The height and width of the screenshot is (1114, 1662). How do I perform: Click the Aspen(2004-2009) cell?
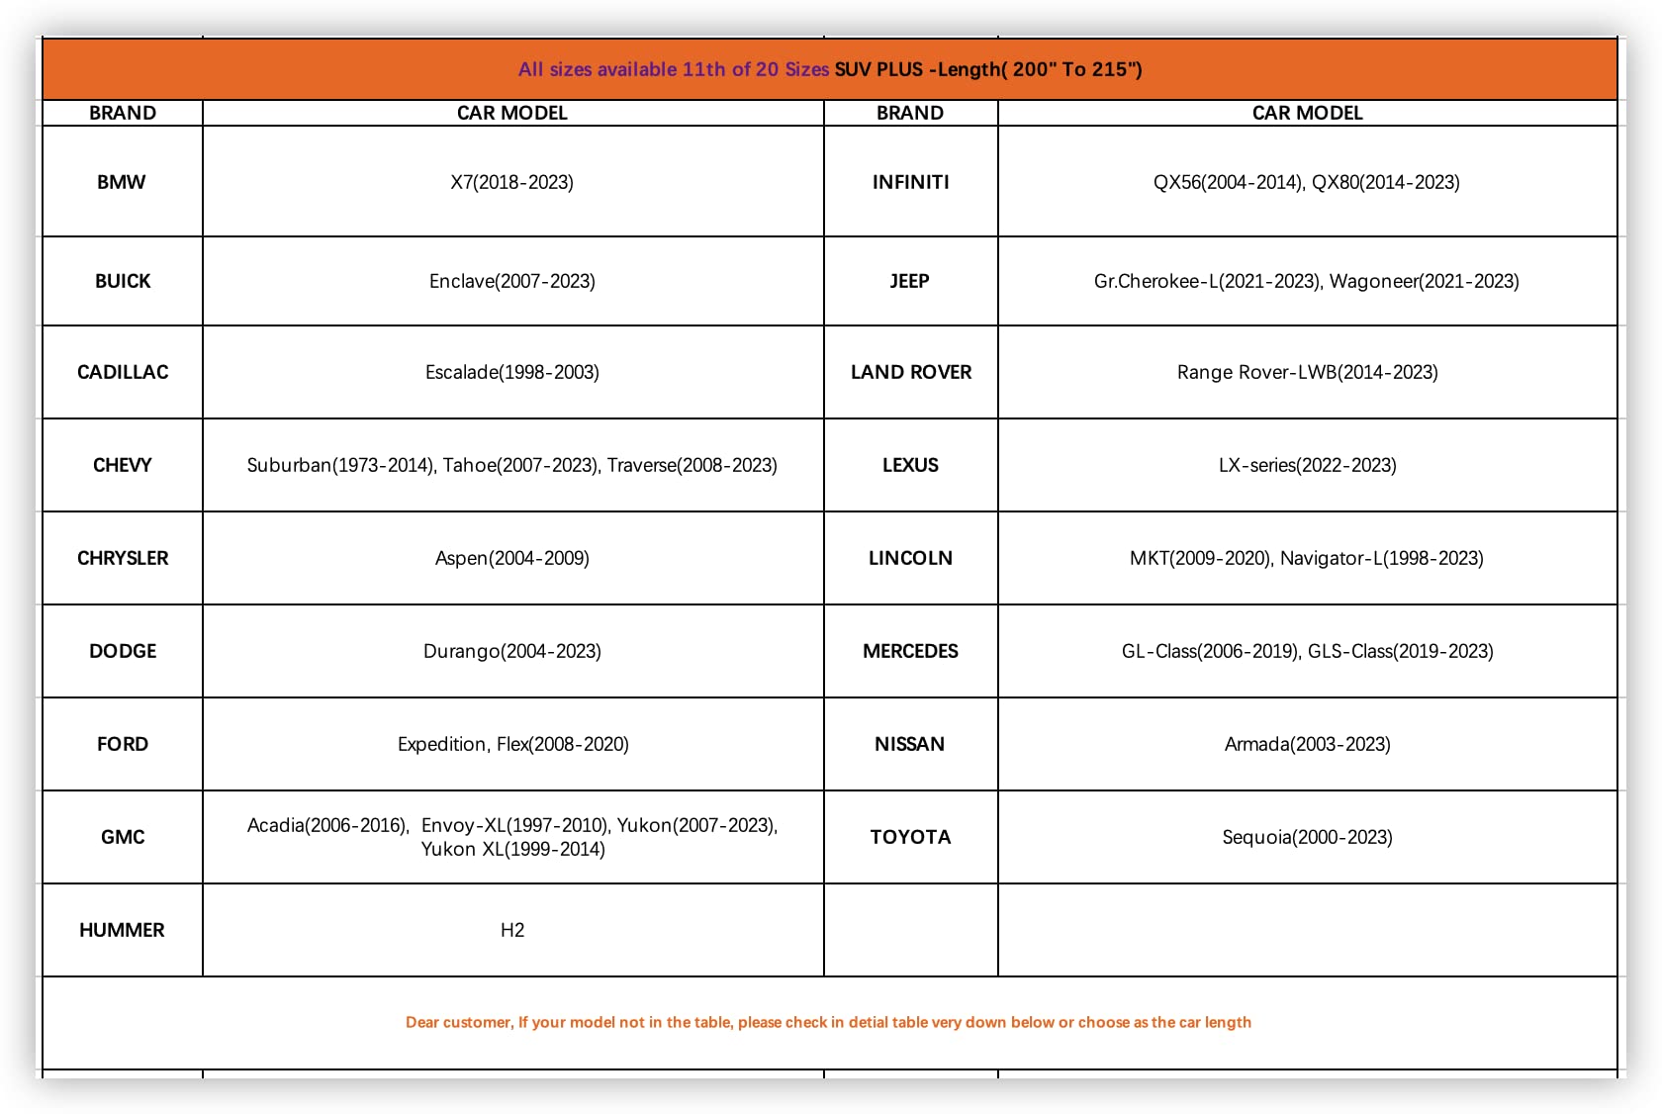point(512,558)
